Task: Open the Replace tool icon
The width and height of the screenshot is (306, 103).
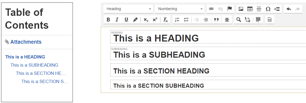Action: click(248, 20)
